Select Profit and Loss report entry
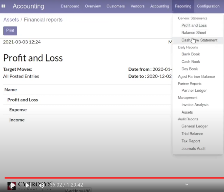Image resolution: width=224 pixels, height=192 pixels. click(194, 25)
